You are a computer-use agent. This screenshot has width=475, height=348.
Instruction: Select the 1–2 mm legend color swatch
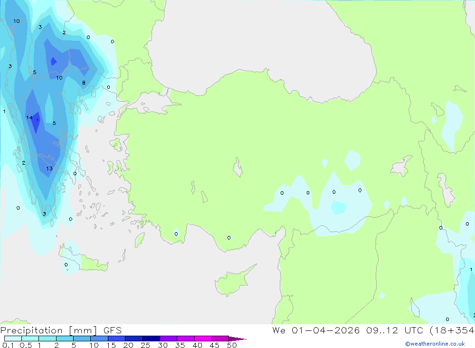[x=47, y=339]
